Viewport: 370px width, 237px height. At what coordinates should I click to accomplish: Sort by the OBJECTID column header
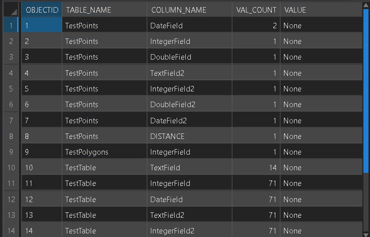coord(42,10)
